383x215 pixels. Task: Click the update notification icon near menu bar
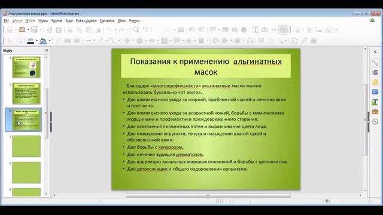pyautogui.click(x=372, y=20)
